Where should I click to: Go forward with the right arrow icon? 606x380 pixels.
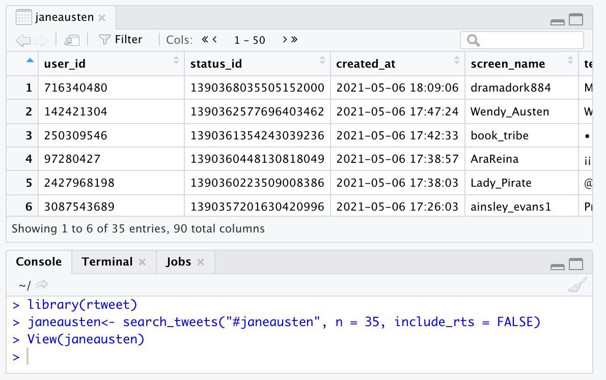[41, 40]
